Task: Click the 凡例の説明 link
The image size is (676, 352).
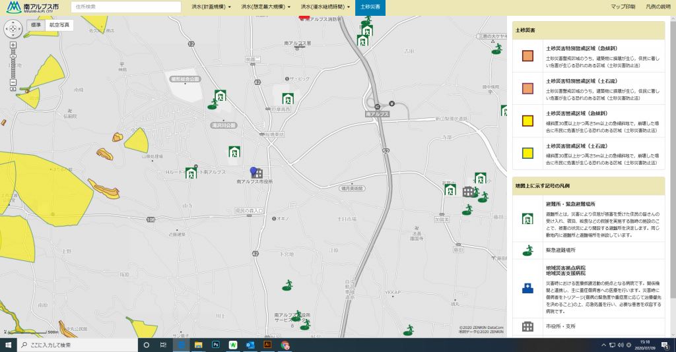Action: pyautogui.click(x=658, y=7)
